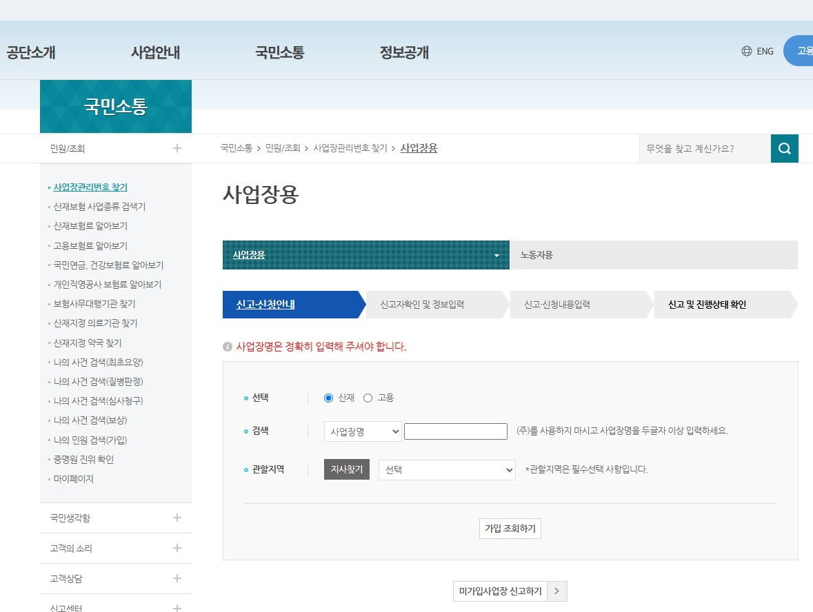Open 보험사무대행기관 찾기 link
The height and width of the screenshot is (612, 813).
point(94,304)
